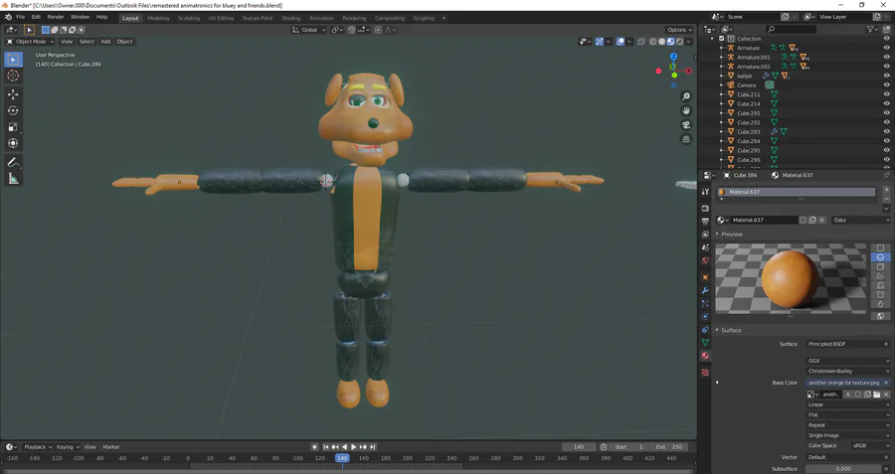Activate the Scale tool
This screenshot has width=895, height=474.
13,127
